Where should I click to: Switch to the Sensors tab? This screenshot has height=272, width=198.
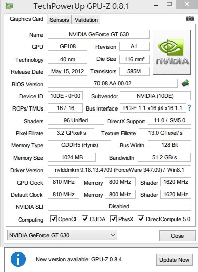(x=59, y=20)
